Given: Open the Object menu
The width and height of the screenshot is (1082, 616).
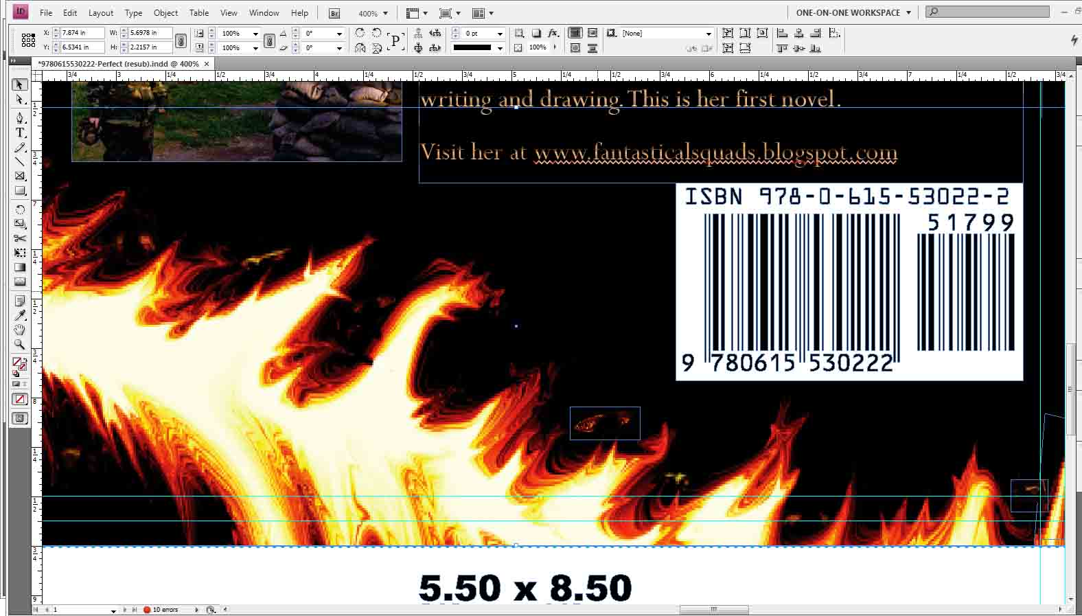Looking at the screenshot, I should (x=165, y=12).
